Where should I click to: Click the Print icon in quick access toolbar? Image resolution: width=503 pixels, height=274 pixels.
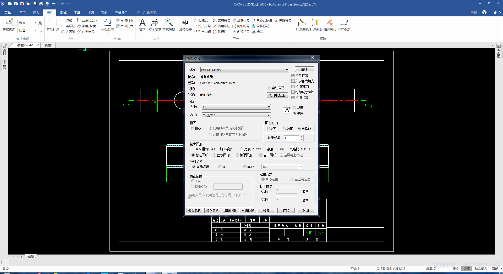tap(47, 4)
